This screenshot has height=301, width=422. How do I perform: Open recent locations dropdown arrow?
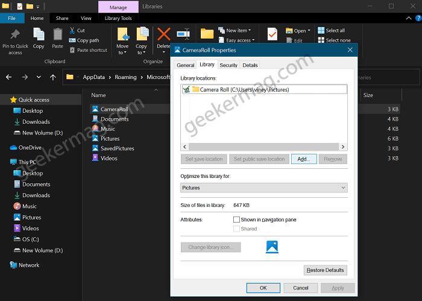(39, 77)
